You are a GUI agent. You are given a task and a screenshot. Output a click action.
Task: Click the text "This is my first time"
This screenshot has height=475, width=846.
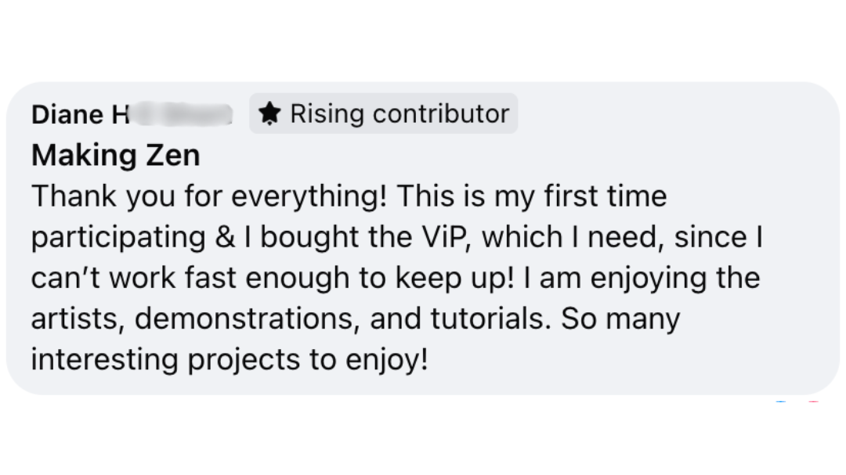point(532,196)
